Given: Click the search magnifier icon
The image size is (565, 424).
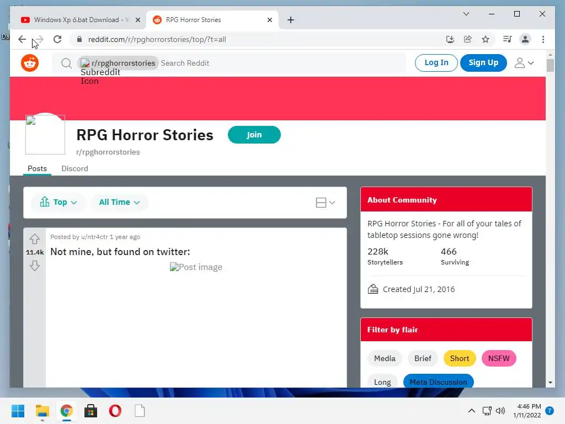Looking at the screenshot, I should (66, 63).
